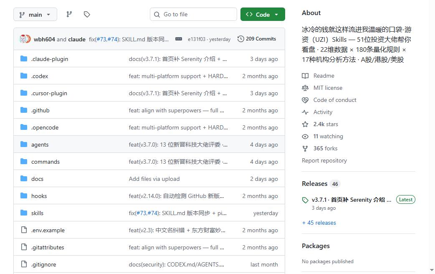Expand the commit message ellipsis button
Viewport: 435px width, 274px height.
(x=179, y=39)
